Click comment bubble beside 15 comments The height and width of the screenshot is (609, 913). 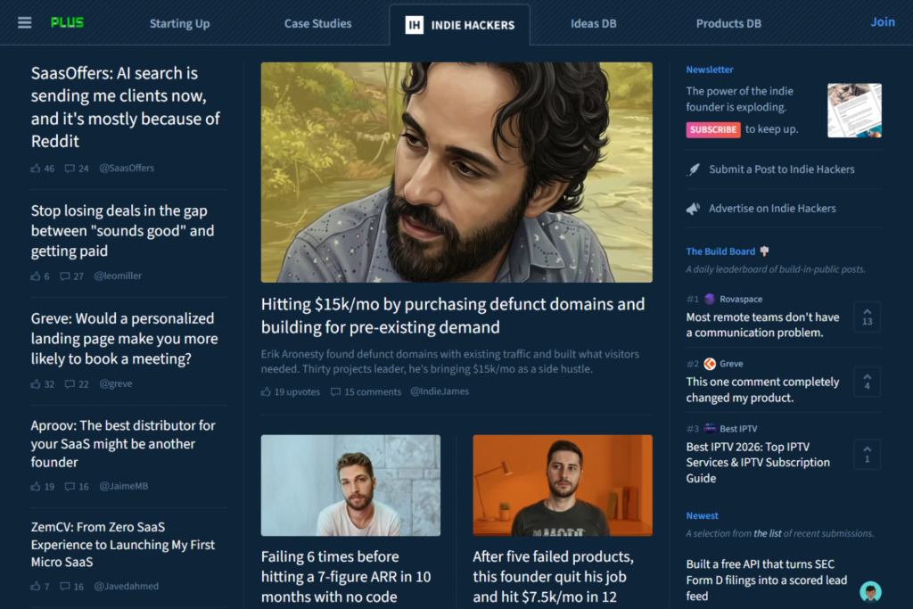click(335, 391)
